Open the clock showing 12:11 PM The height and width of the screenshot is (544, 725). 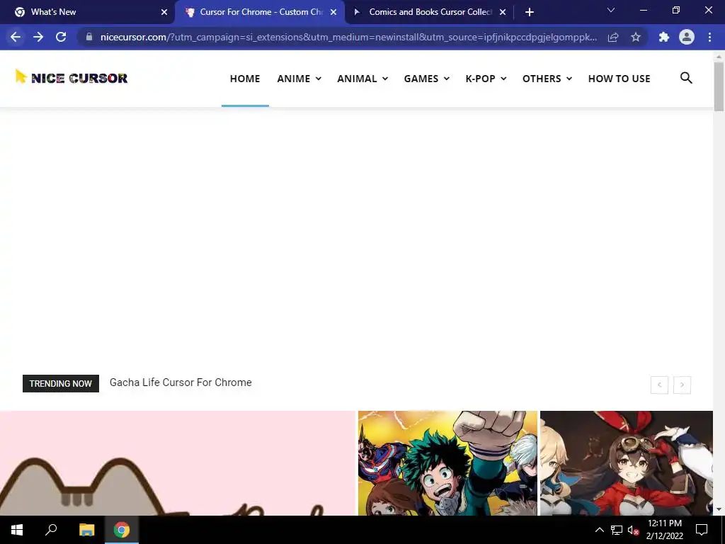(x=664, y=530)
